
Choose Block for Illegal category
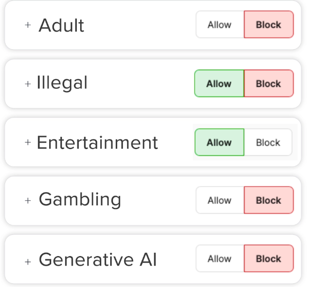[269, 84]
